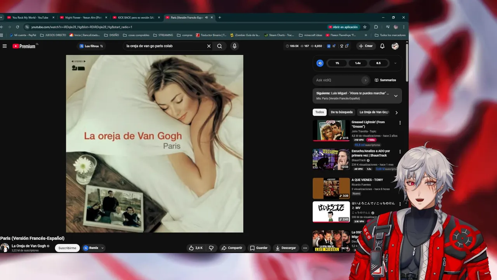The width and height of the screenshot is (497, 280).
Task: Open the Todos los marcadores folder
Action: coord(390,35)
